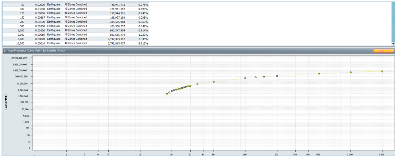Viewport: 396px width, 158px height.
Task: Select the row with loss 801,685,474
Action: 113,35
